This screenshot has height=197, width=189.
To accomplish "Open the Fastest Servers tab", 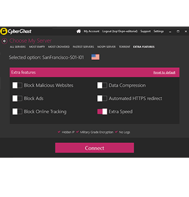I will (x=83, y=47).
